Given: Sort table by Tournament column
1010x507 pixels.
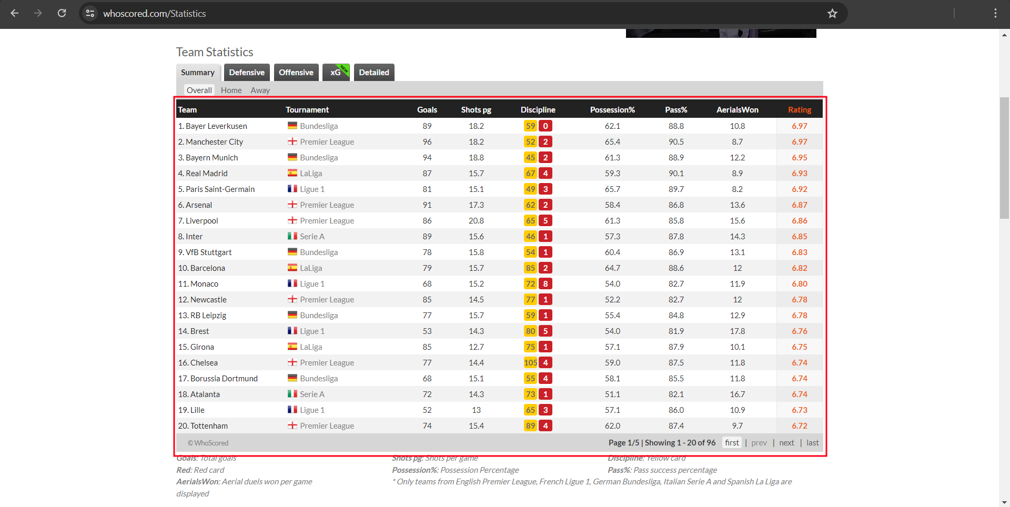Looking at the screenshot, I should click(307, 110).
